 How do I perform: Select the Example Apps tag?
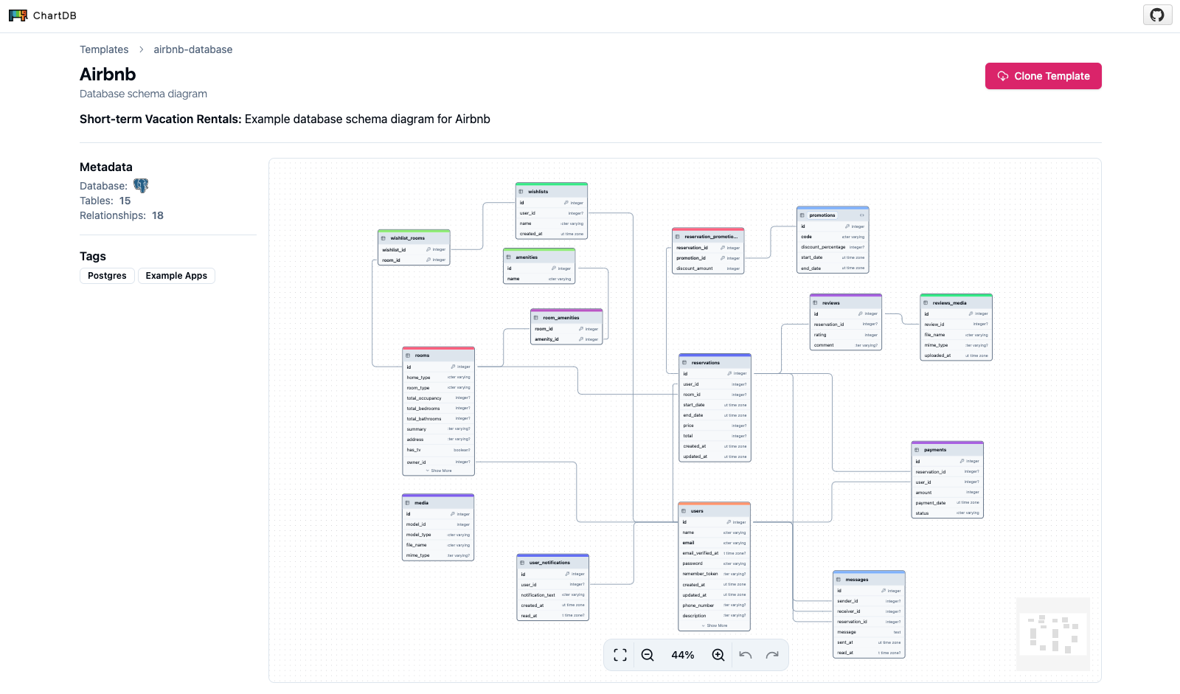pos(176,276)
